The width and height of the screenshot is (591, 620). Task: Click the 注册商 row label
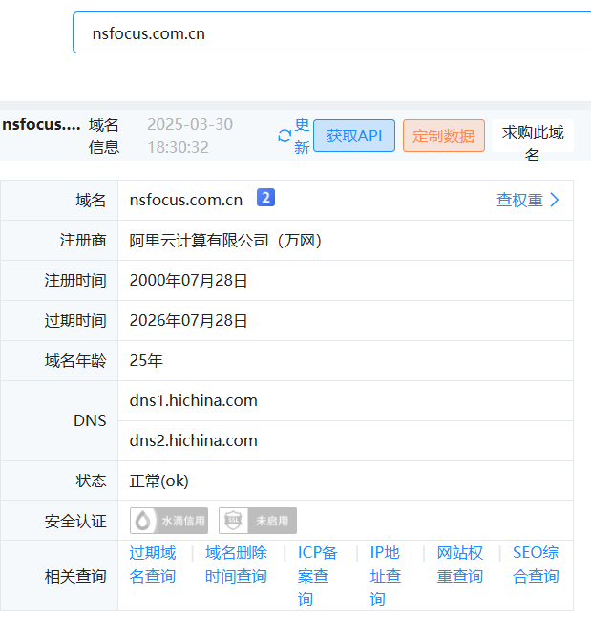[83, 241]
